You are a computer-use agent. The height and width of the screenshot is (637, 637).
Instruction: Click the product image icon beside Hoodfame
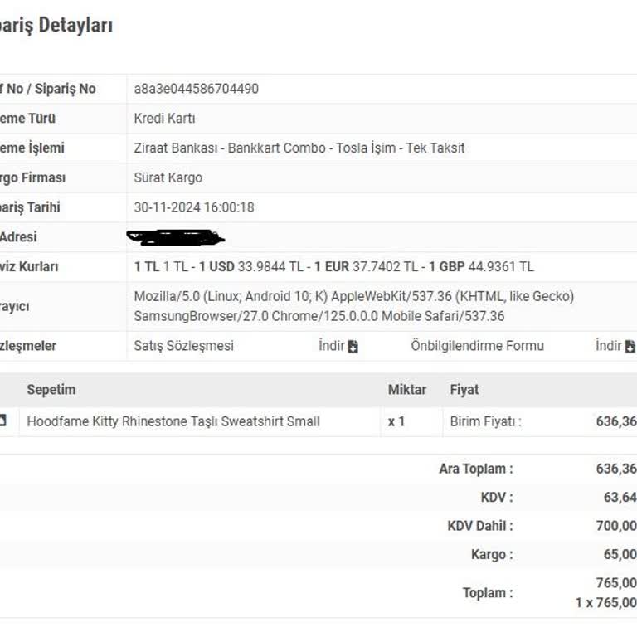tap(2, 420)
